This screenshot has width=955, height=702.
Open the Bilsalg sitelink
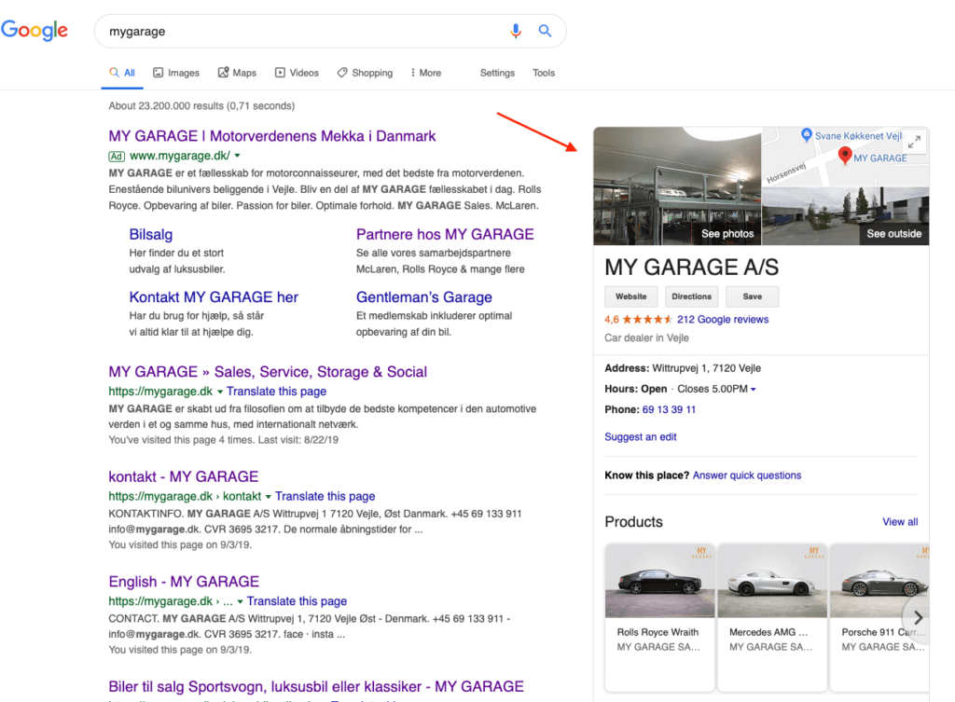coord(150,234)
